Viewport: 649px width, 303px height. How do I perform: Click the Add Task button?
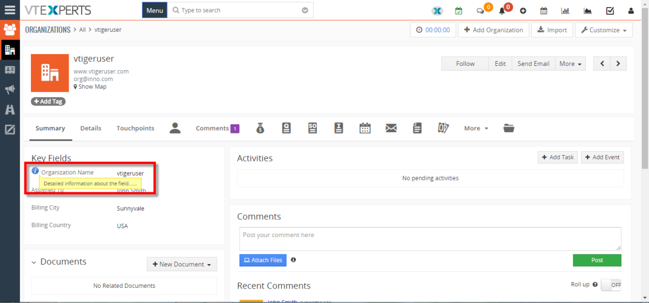(x=558, y=157)
